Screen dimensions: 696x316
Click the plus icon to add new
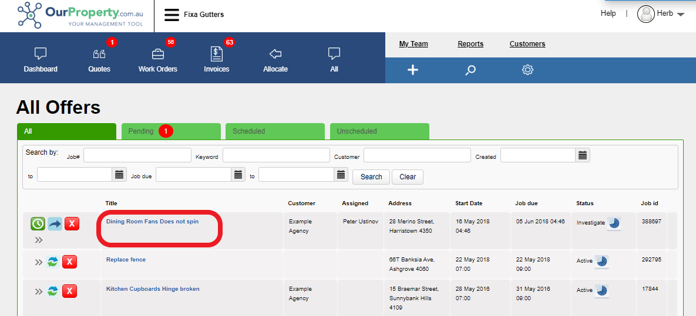coord(413,70)
